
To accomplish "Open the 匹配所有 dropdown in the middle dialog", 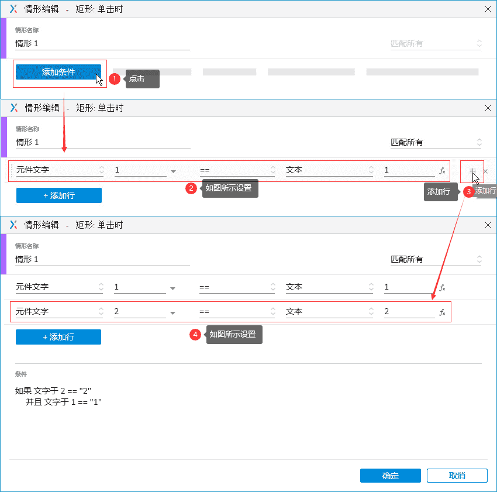I will (436, 142).
